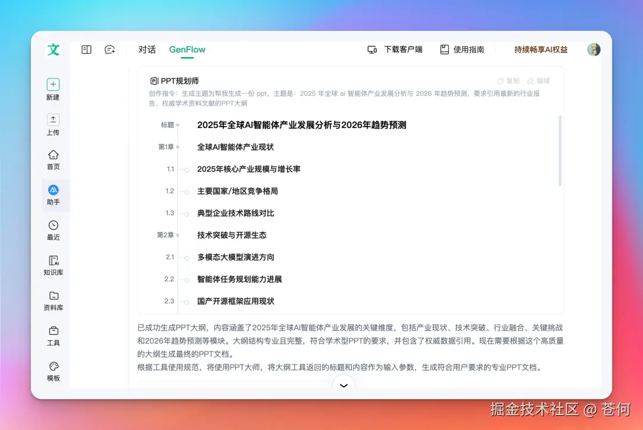This screenshot has width=643, height=430.
Task: Open the 上传 upload icon
Action: pos(53,121)
